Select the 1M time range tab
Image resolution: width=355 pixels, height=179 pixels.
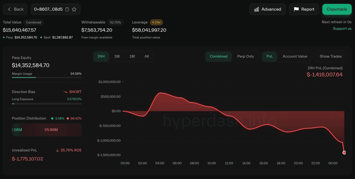(x=132, y=56)
